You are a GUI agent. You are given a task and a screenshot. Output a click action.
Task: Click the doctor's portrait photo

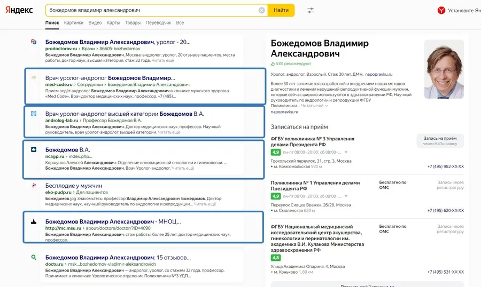point(444,69)
